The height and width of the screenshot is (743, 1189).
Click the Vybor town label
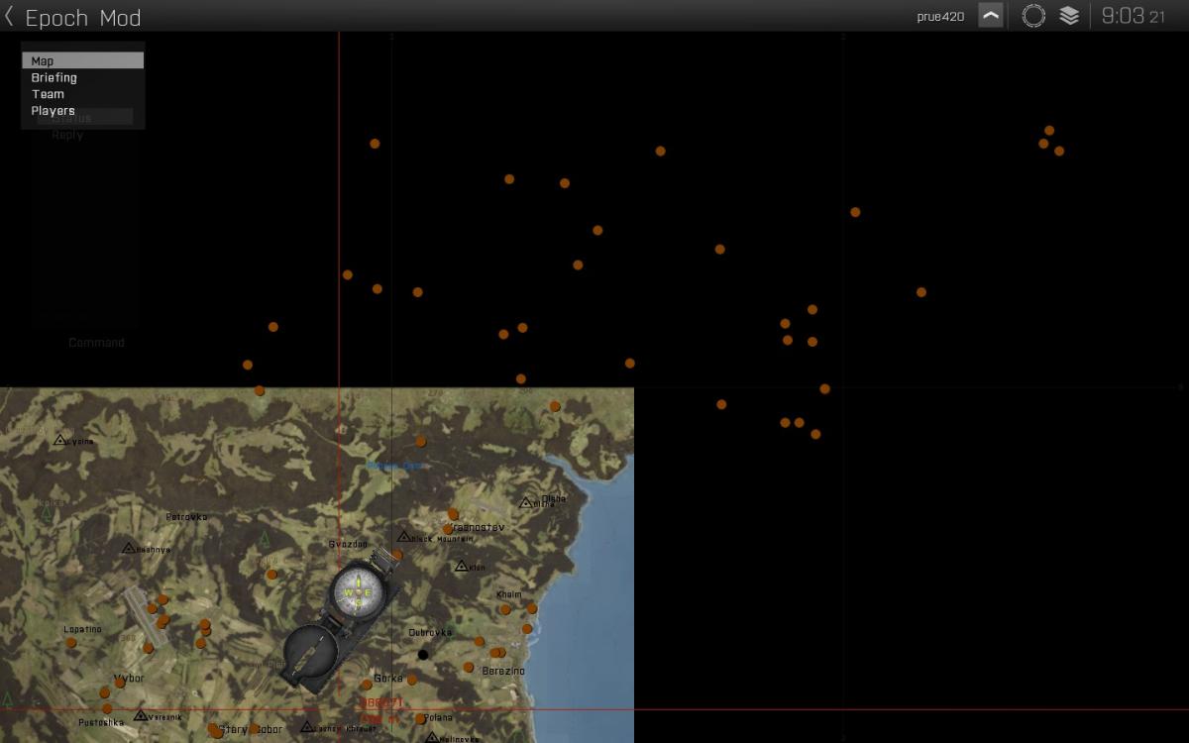pyautogui.click(x=130, y=679)
